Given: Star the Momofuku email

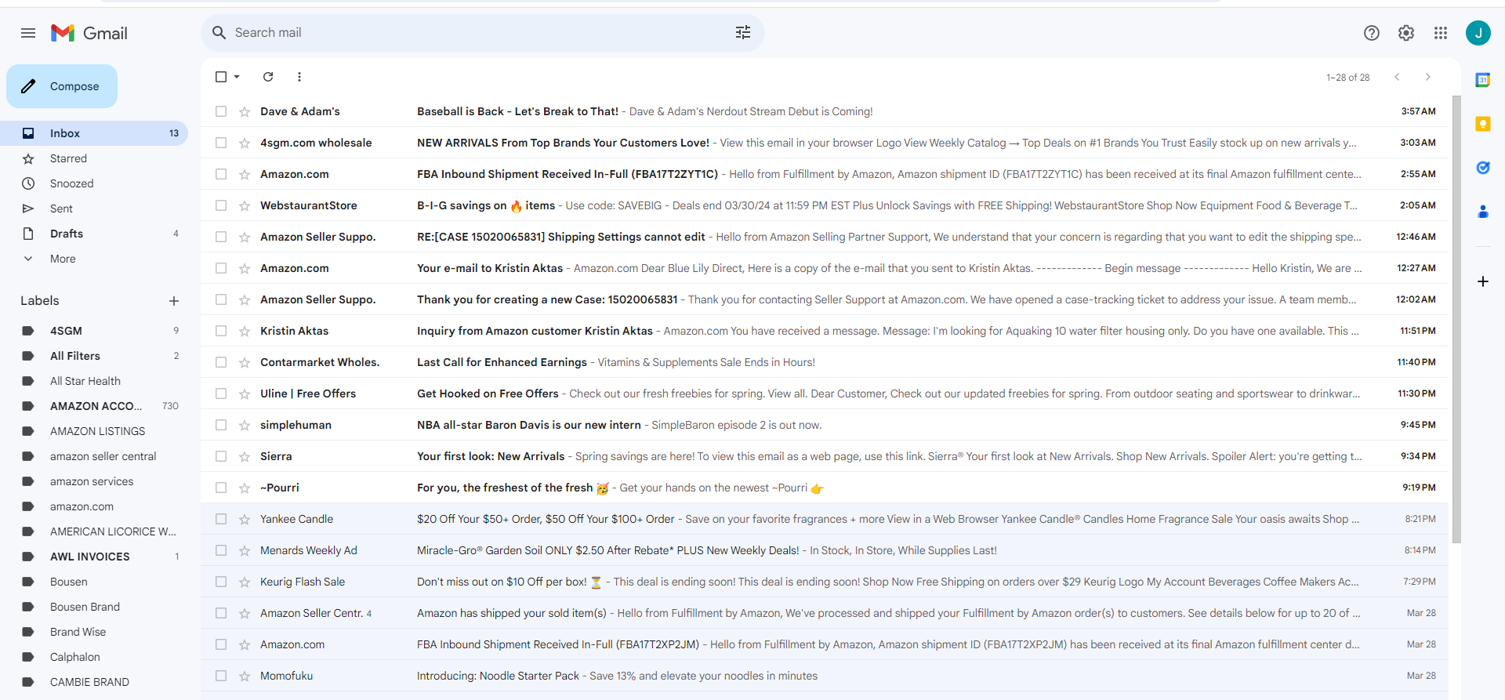Looking at the screenshot, I should tap(245, 676).
